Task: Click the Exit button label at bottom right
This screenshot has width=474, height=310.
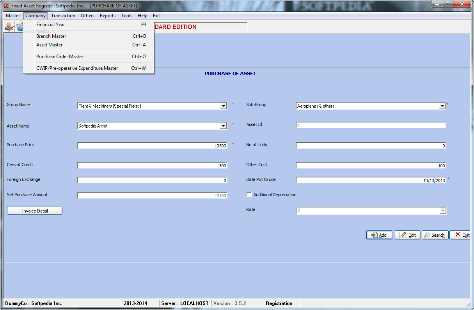Action: (466, 235)
